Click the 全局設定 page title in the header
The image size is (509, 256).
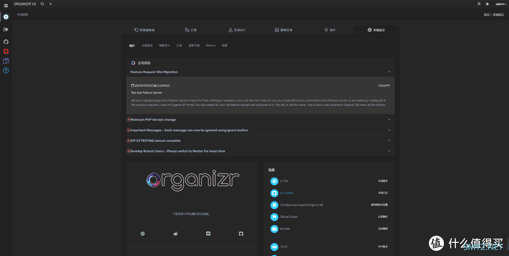tap(23, 15)
